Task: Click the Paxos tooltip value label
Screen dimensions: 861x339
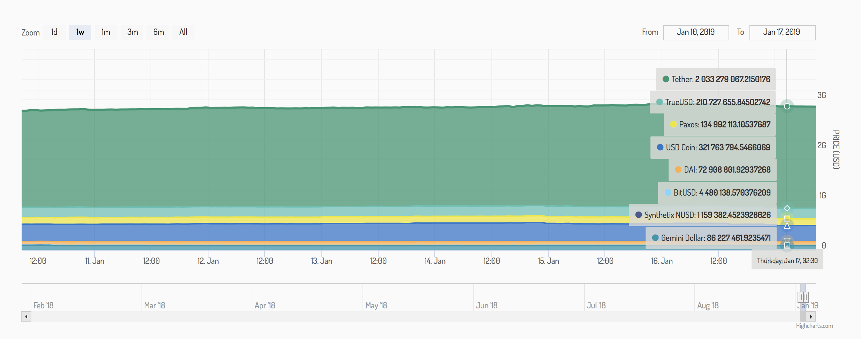Action: click(720, 125)
